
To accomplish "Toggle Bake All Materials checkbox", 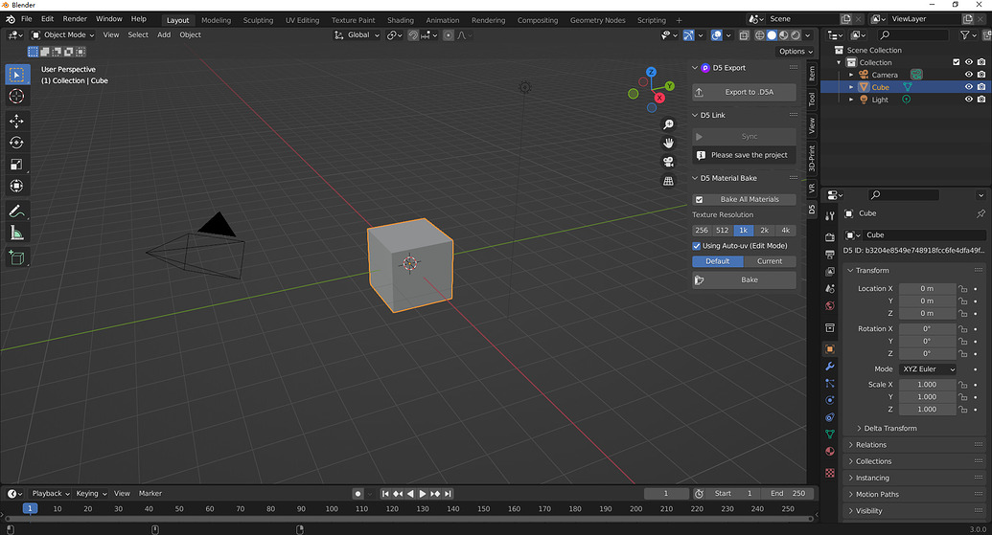I will pyautogui.click(x=699, y=200).
